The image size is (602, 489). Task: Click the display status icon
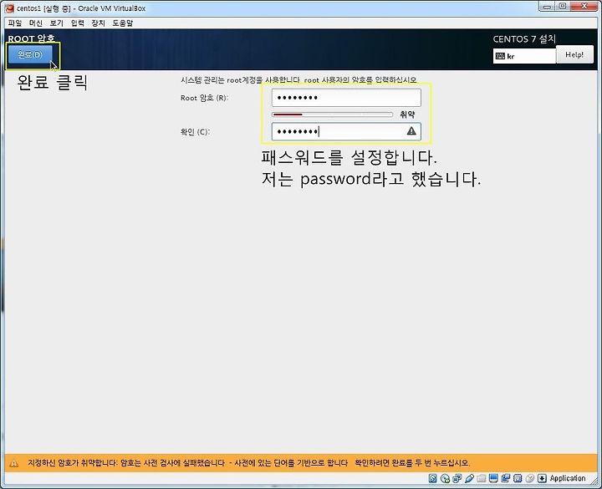point(493,478)
